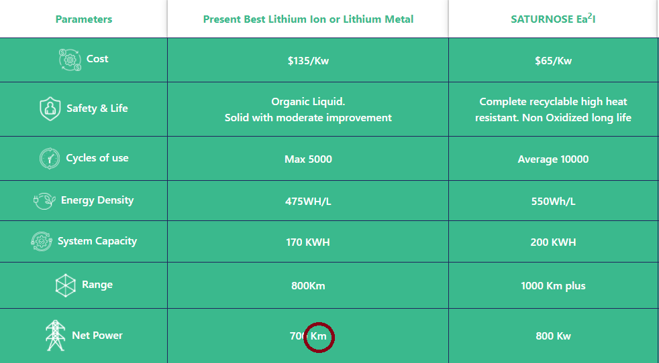Click the $135/Kw cost cell
This screenshot has height=363, width=659.
click(x=308, y=61)
